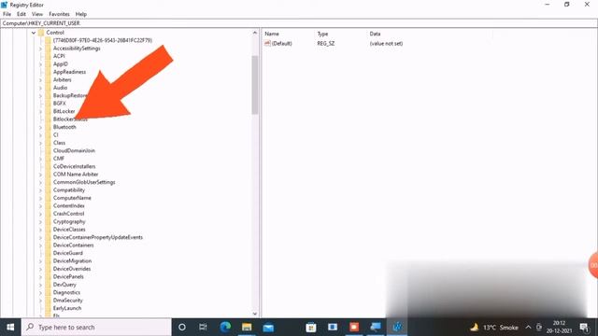This screenshot has height=336, width=598.
Task: Click the REG_SZ type cell
Action: tap(326, 44)
